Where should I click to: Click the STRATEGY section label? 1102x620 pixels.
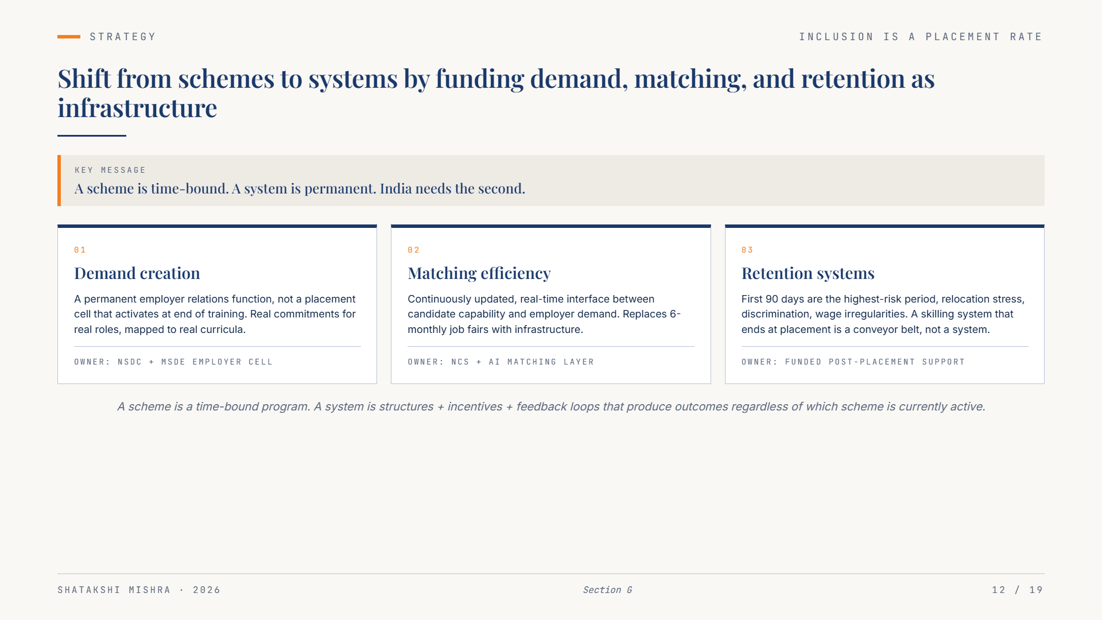pyautogui.click(x=122, y=37)
